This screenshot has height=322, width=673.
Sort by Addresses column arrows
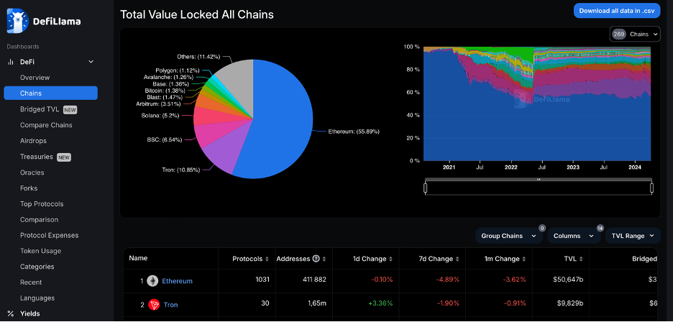click(x=324, y=259)
